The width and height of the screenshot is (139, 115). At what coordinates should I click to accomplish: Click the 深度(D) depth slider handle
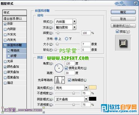pyautogui.click(x=58, y=33)
